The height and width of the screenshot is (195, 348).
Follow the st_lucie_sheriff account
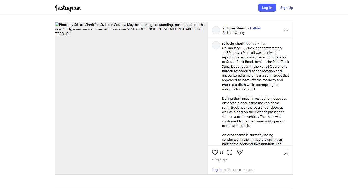pos(255,28)
